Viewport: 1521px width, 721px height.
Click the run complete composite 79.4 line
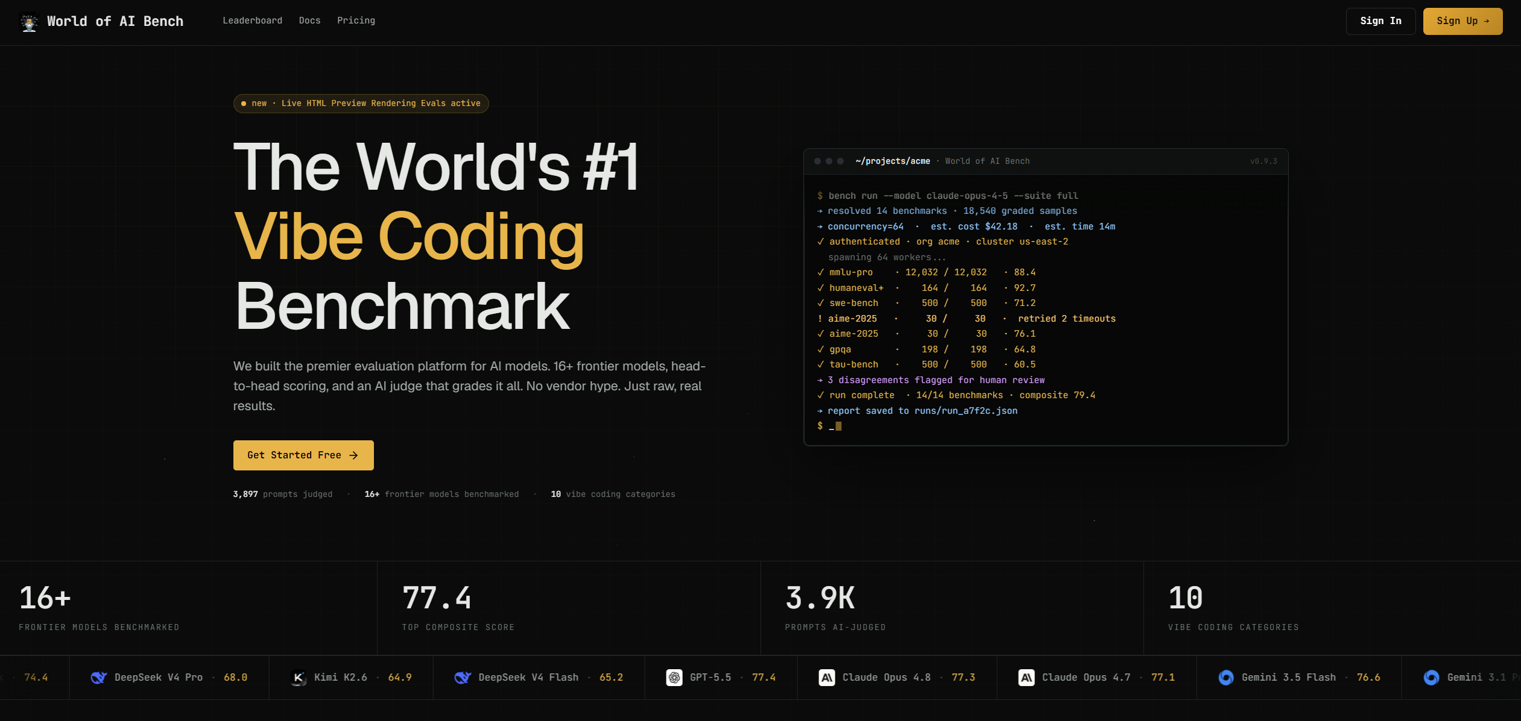(x=956, y=396)
